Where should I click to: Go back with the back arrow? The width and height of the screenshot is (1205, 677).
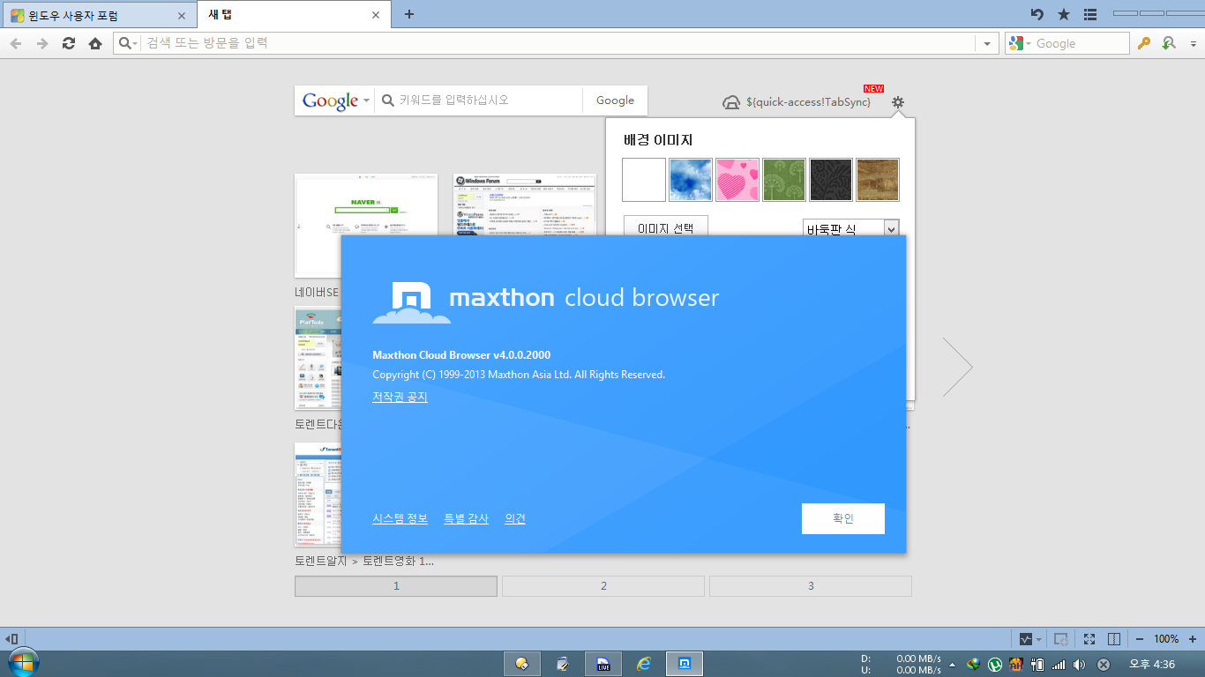pos(16,43)
